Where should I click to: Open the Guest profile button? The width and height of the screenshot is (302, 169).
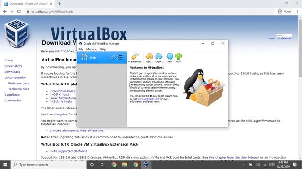(x=285, y=11)
